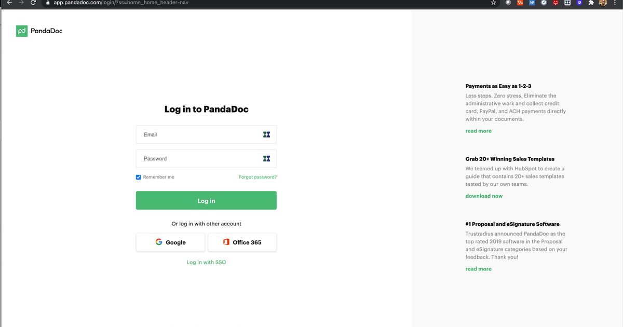623x327 pixels.
Task: Click 'Grab 20+ Winning Sales Templates' heading
Action: [510, 159]
